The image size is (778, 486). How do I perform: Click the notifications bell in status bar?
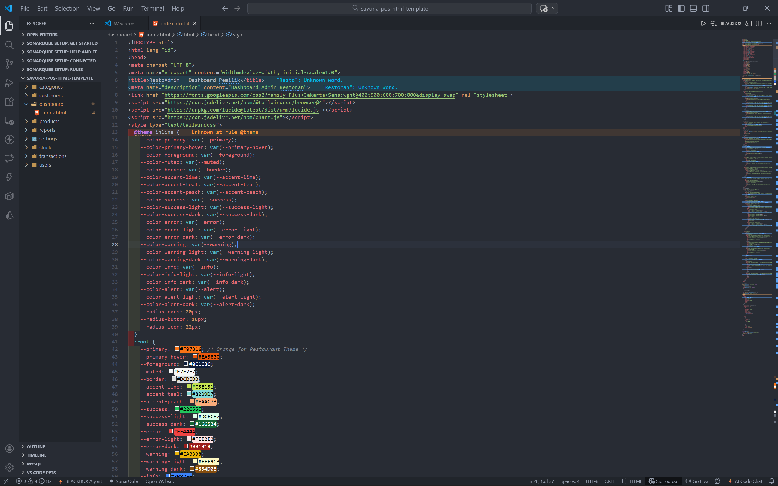coord(772,481)
